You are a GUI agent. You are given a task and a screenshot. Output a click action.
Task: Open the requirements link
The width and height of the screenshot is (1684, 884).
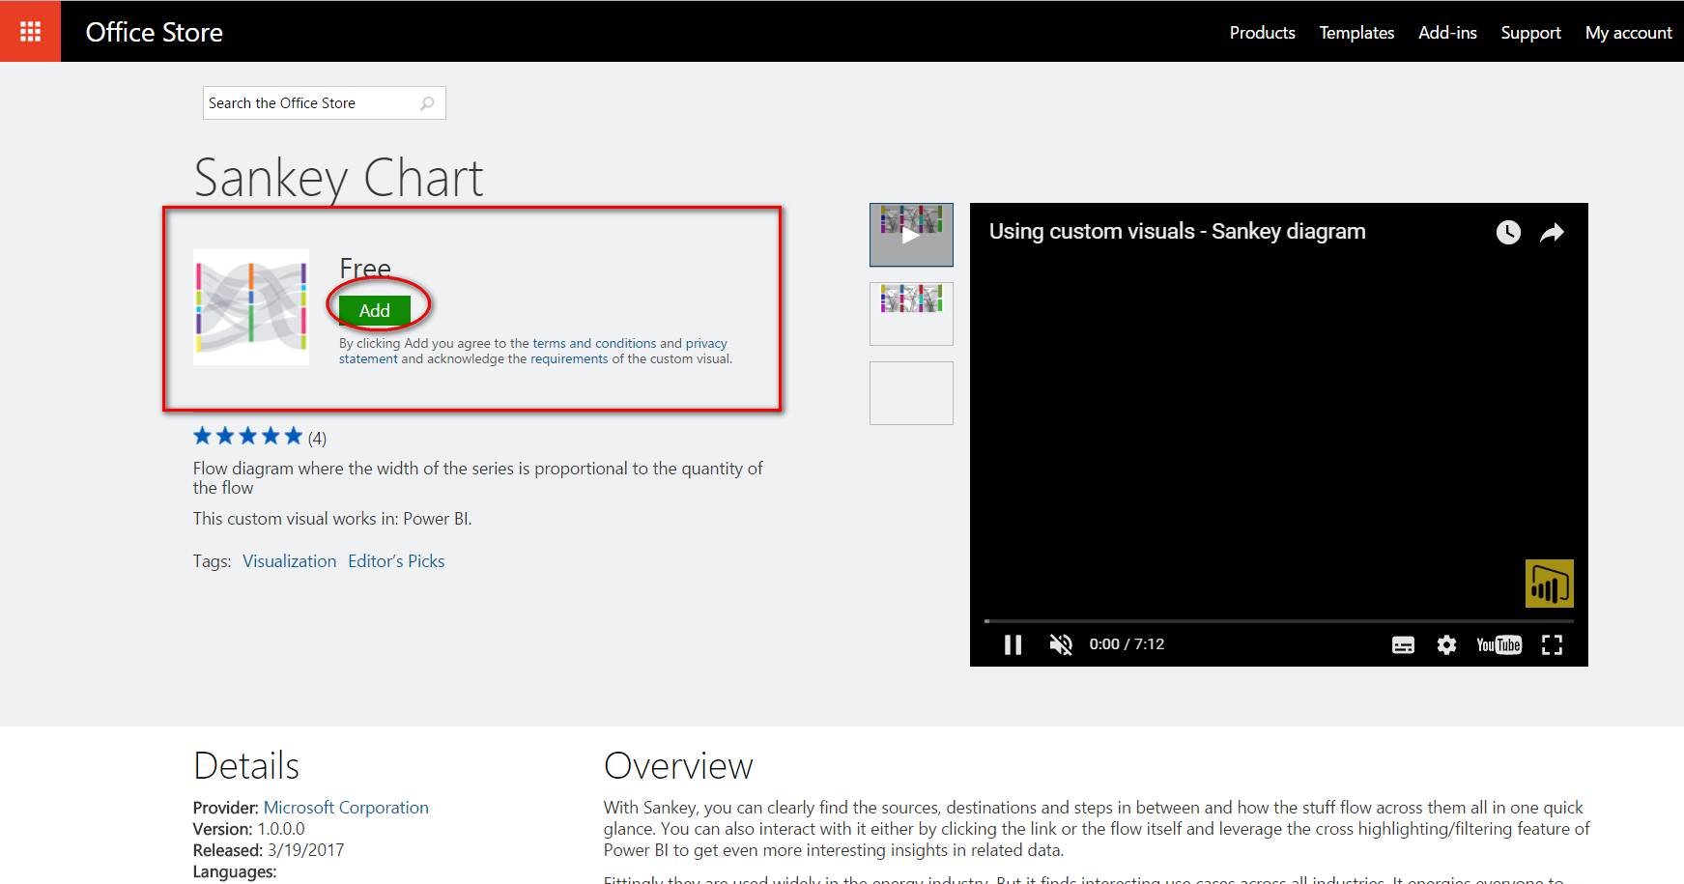coord(569,358)
